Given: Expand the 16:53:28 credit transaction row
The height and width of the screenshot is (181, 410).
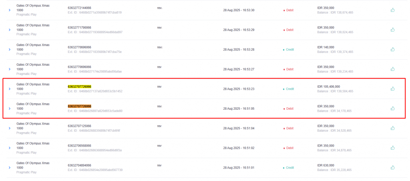Looking at the screenshot, I should coord(10,49).
